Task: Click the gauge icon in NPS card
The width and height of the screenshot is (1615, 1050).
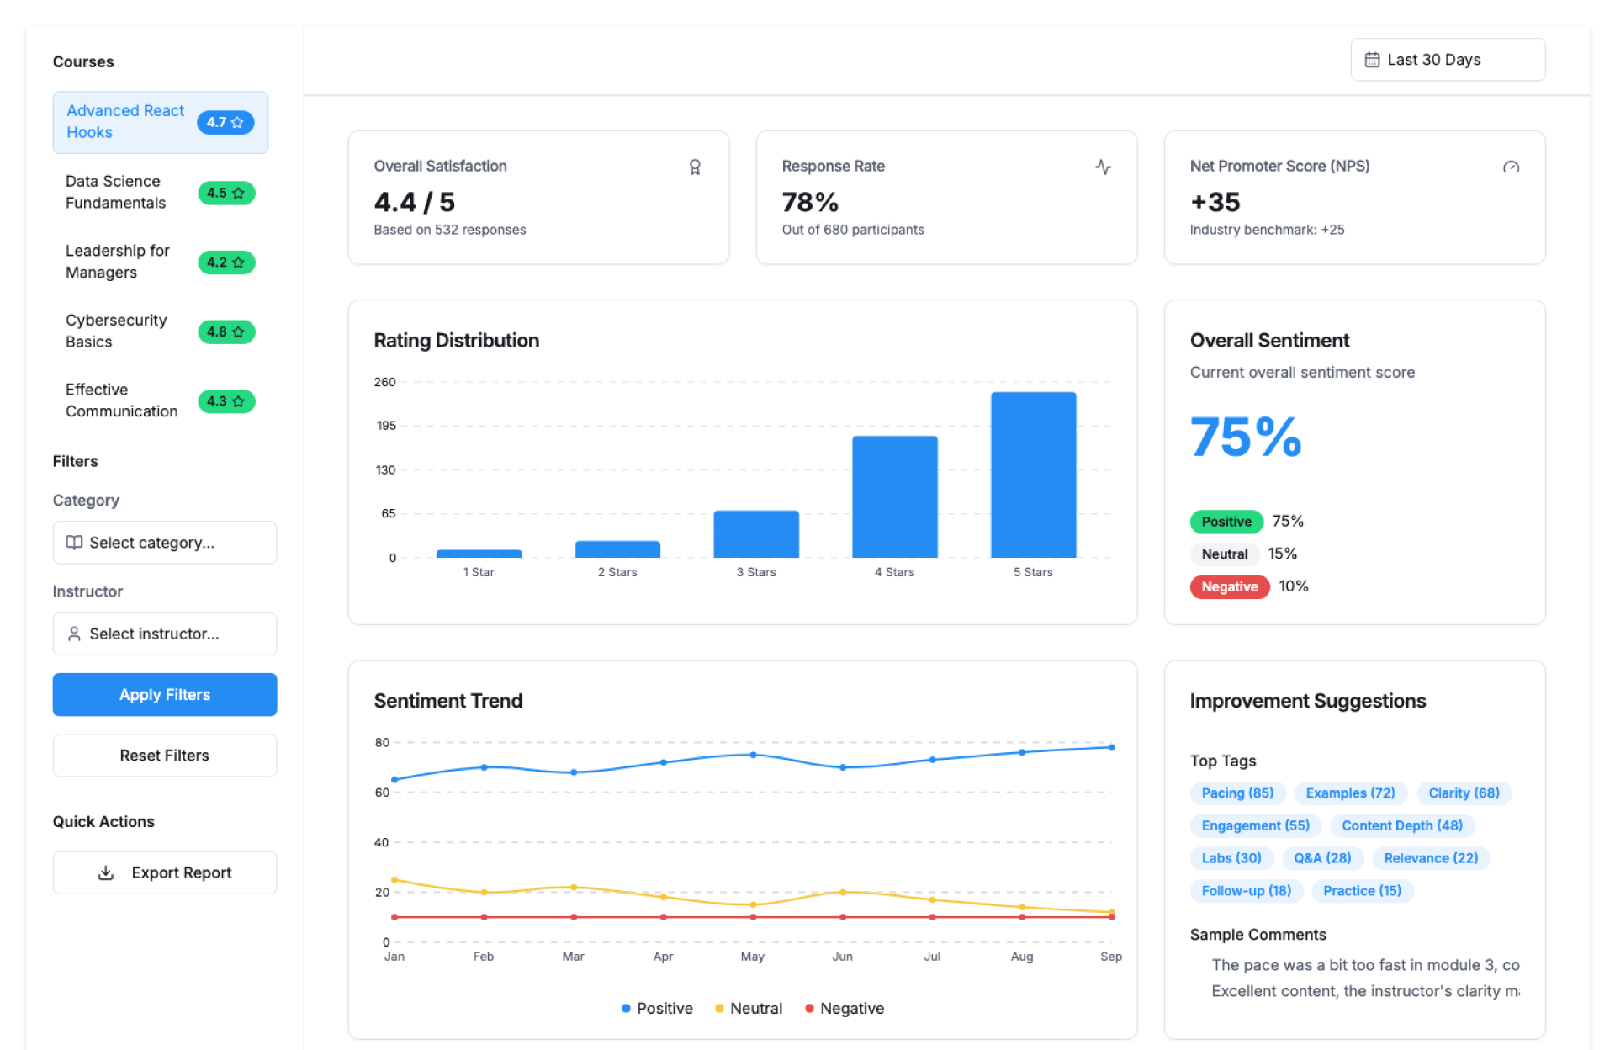Action: (1511, 167)
